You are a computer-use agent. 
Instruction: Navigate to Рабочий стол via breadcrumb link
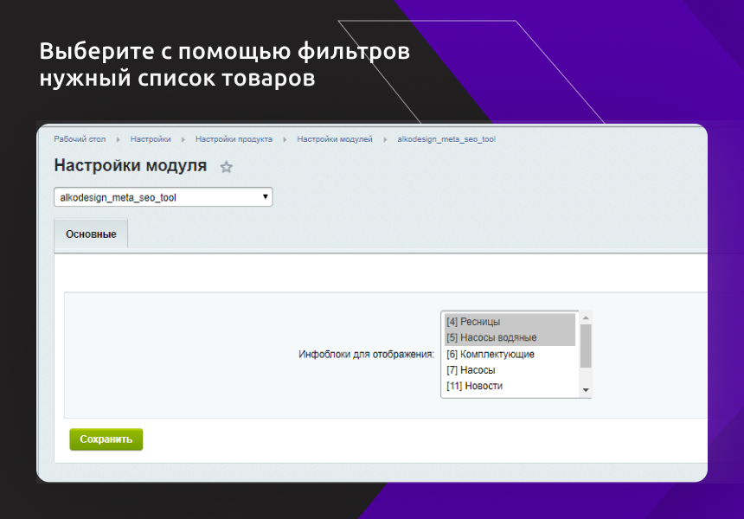click(x=78, y=138)
